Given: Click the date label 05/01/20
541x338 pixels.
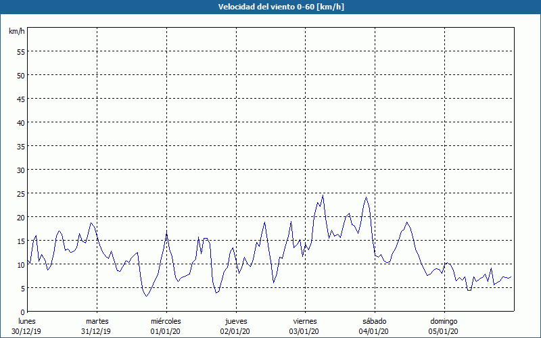Looking at the screenshot, I should [x=444, y=331].
